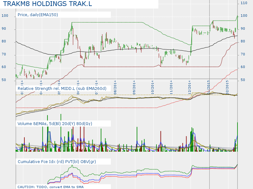Select the 70 value on the right price axis

pos(243,54)
